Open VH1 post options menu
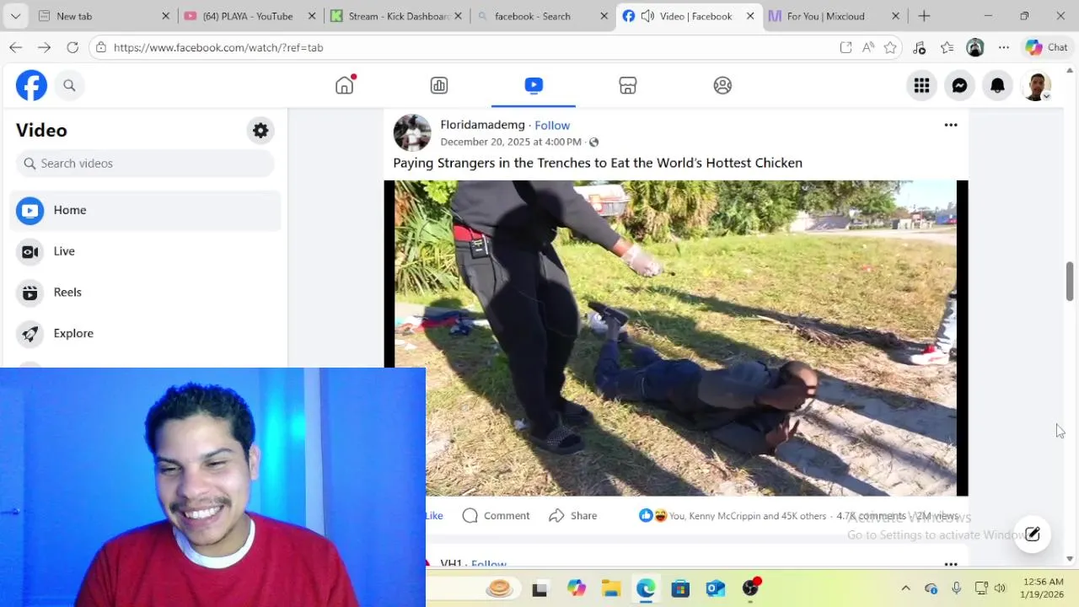The width and height of the screenshot is (1079, 607). [x=951, y=563]
